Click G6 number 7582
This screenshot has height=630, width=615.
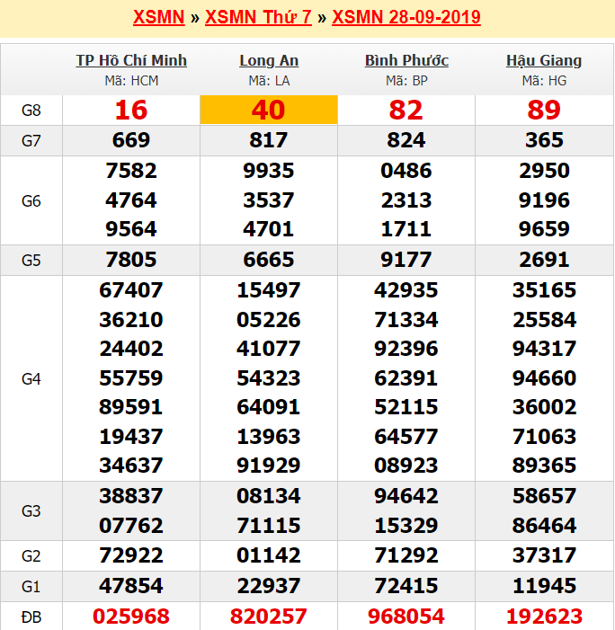tap(131, 171)
